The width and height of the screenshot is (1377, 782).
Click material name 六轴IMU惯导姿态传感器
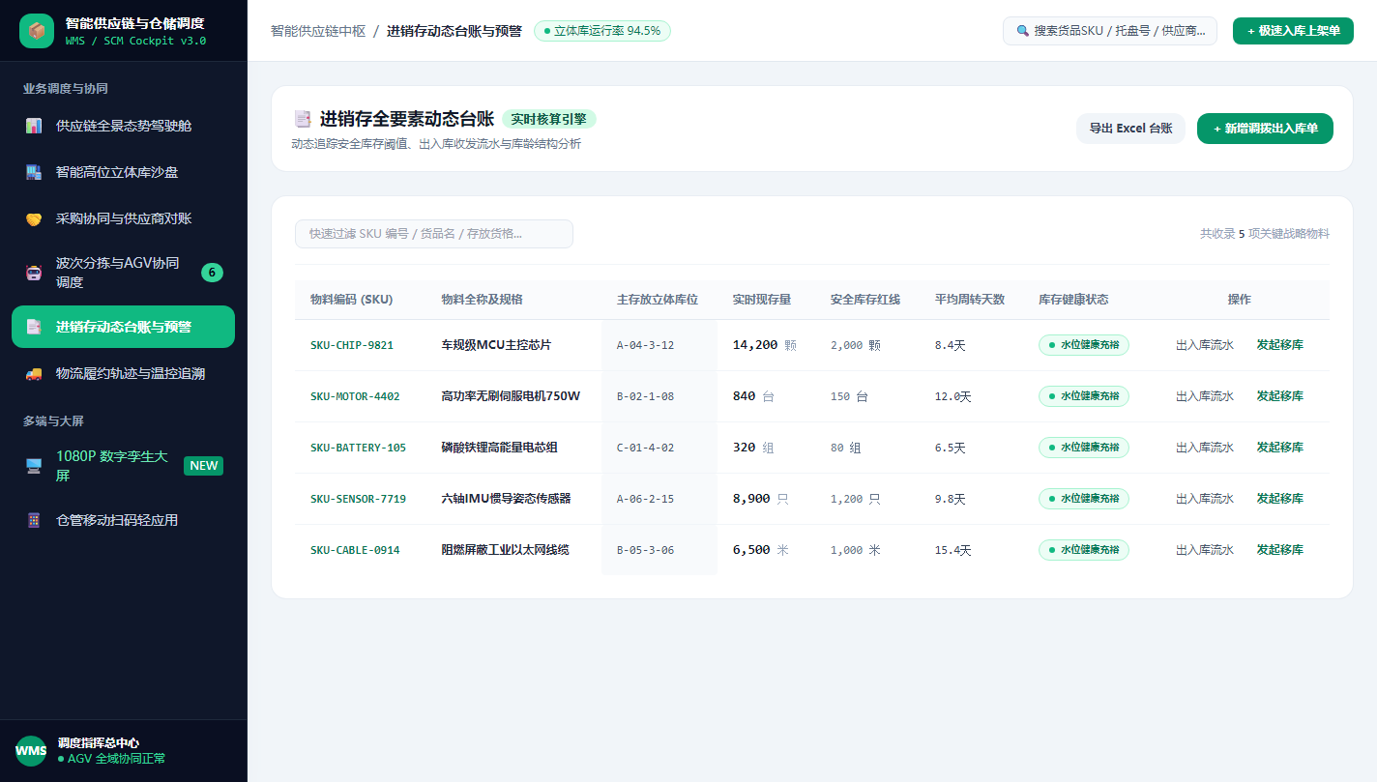[x=506, y=499]
